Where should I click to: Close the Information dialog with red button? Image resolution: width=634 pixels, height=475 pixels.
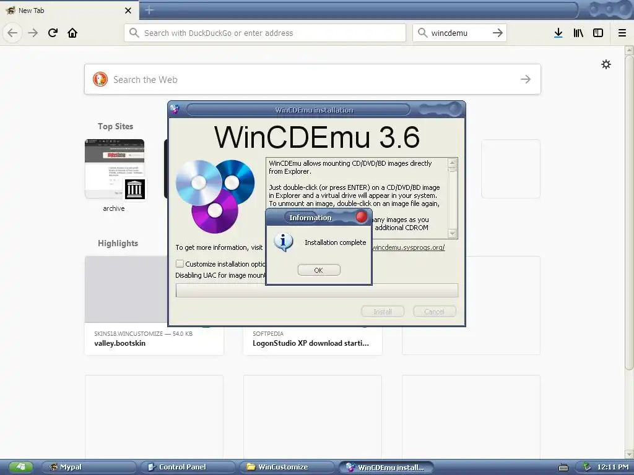click(362, 217)
